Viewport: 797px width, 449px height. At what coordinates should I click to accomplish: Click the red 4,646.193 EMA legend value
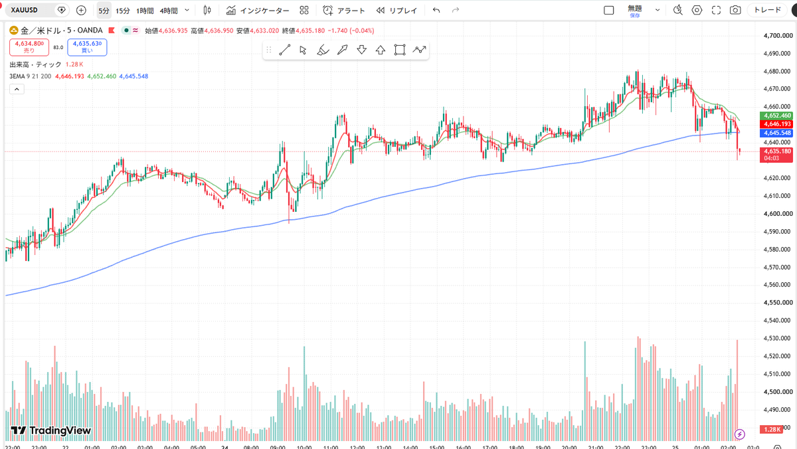click(69, 76)
